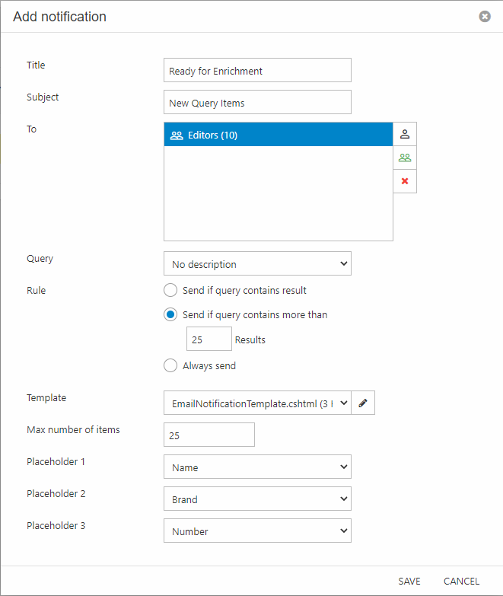The width and height of the screenshot is (503, 596).
Task: Click into the Title text field
Action: pyautogui.click(x=257, y=70)
